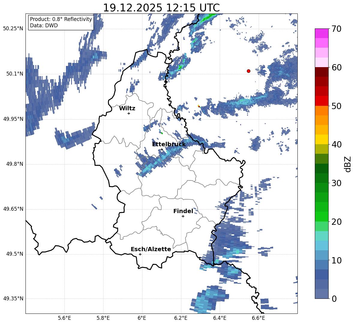
Task: Click the 49.65°N latitude label
Action: (13, 209)
